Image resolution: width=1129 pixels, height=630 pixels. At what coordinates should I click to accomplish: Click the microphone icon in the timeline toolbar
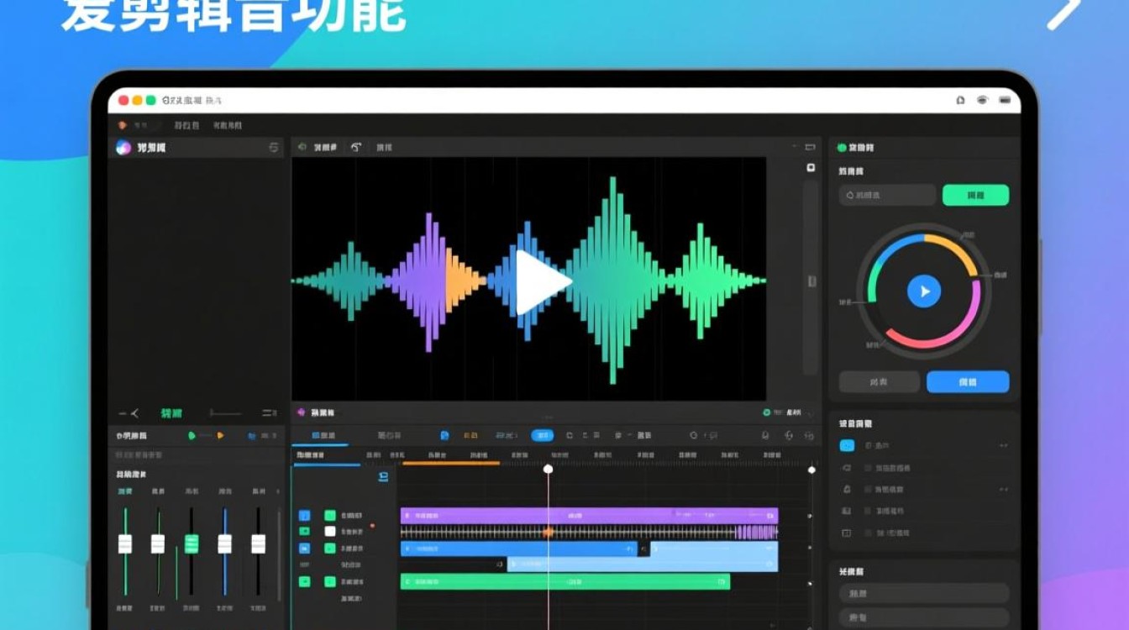coord(765,435)
